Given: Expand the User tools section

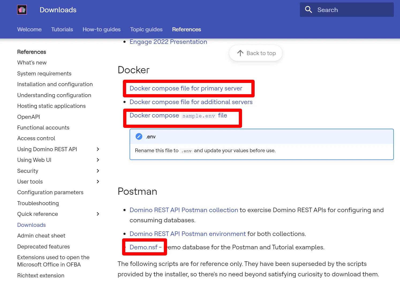Looking at the screenshot, I should click(98, 182).
